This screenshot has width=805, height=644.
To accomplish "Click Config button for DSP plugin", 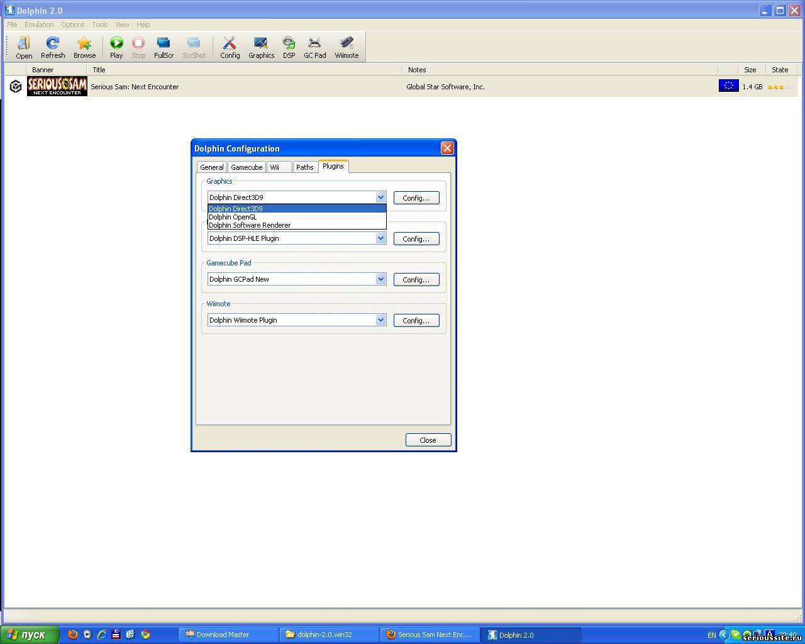I will tap(416, 239).
